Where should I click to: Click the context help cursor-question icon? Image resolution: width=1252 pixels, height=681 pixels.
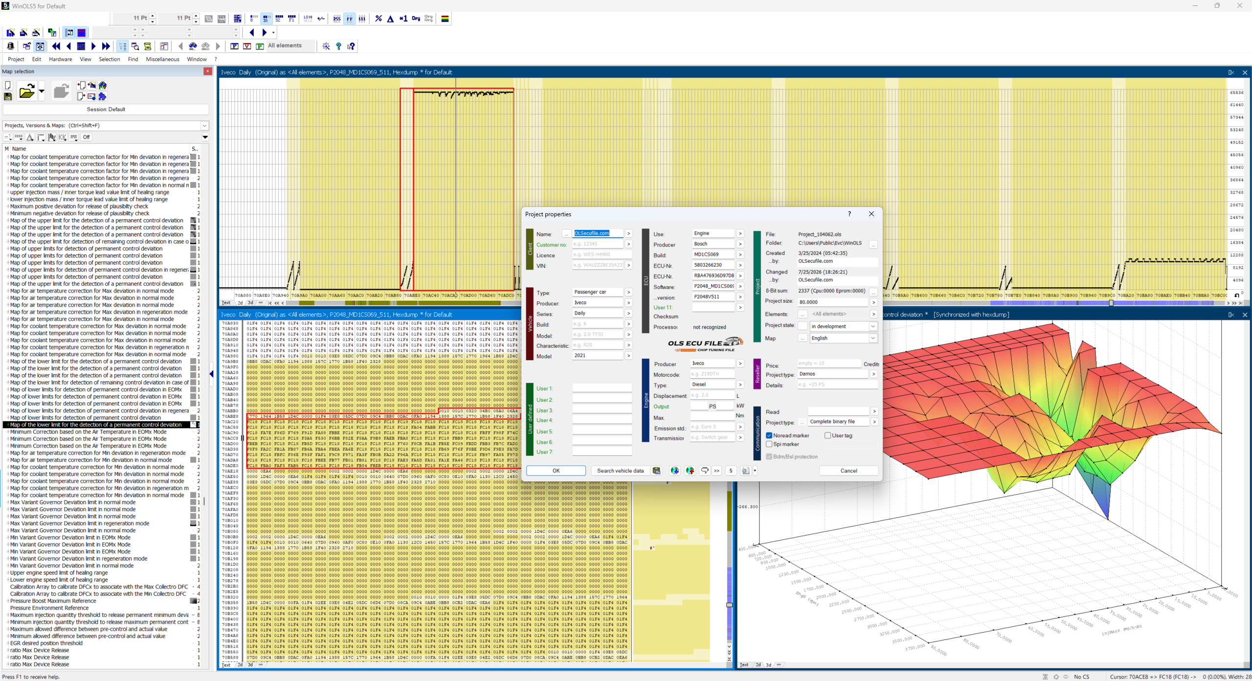tap(351, 46)
